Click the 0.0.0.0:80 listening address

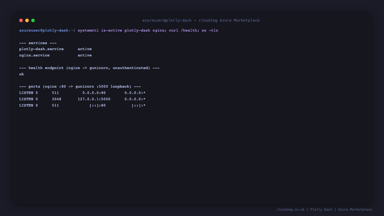point(94,93)
